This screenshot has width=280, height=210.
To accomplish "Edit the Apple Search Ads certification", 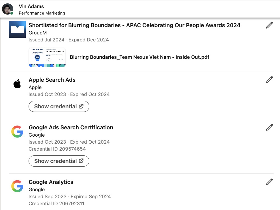I will click(x=269, y=80).
